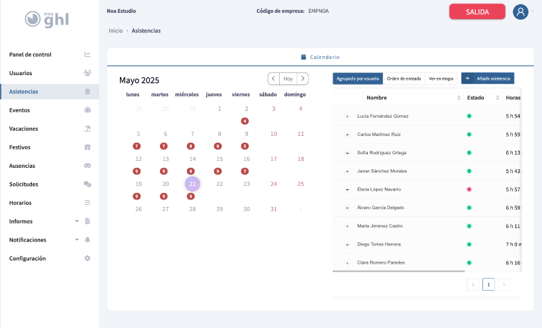This screenshot has width=542, height=328.
Task: Click the Vacaciones beach umbrella icon
Action: pyautogui.click(x=87, y=128)
